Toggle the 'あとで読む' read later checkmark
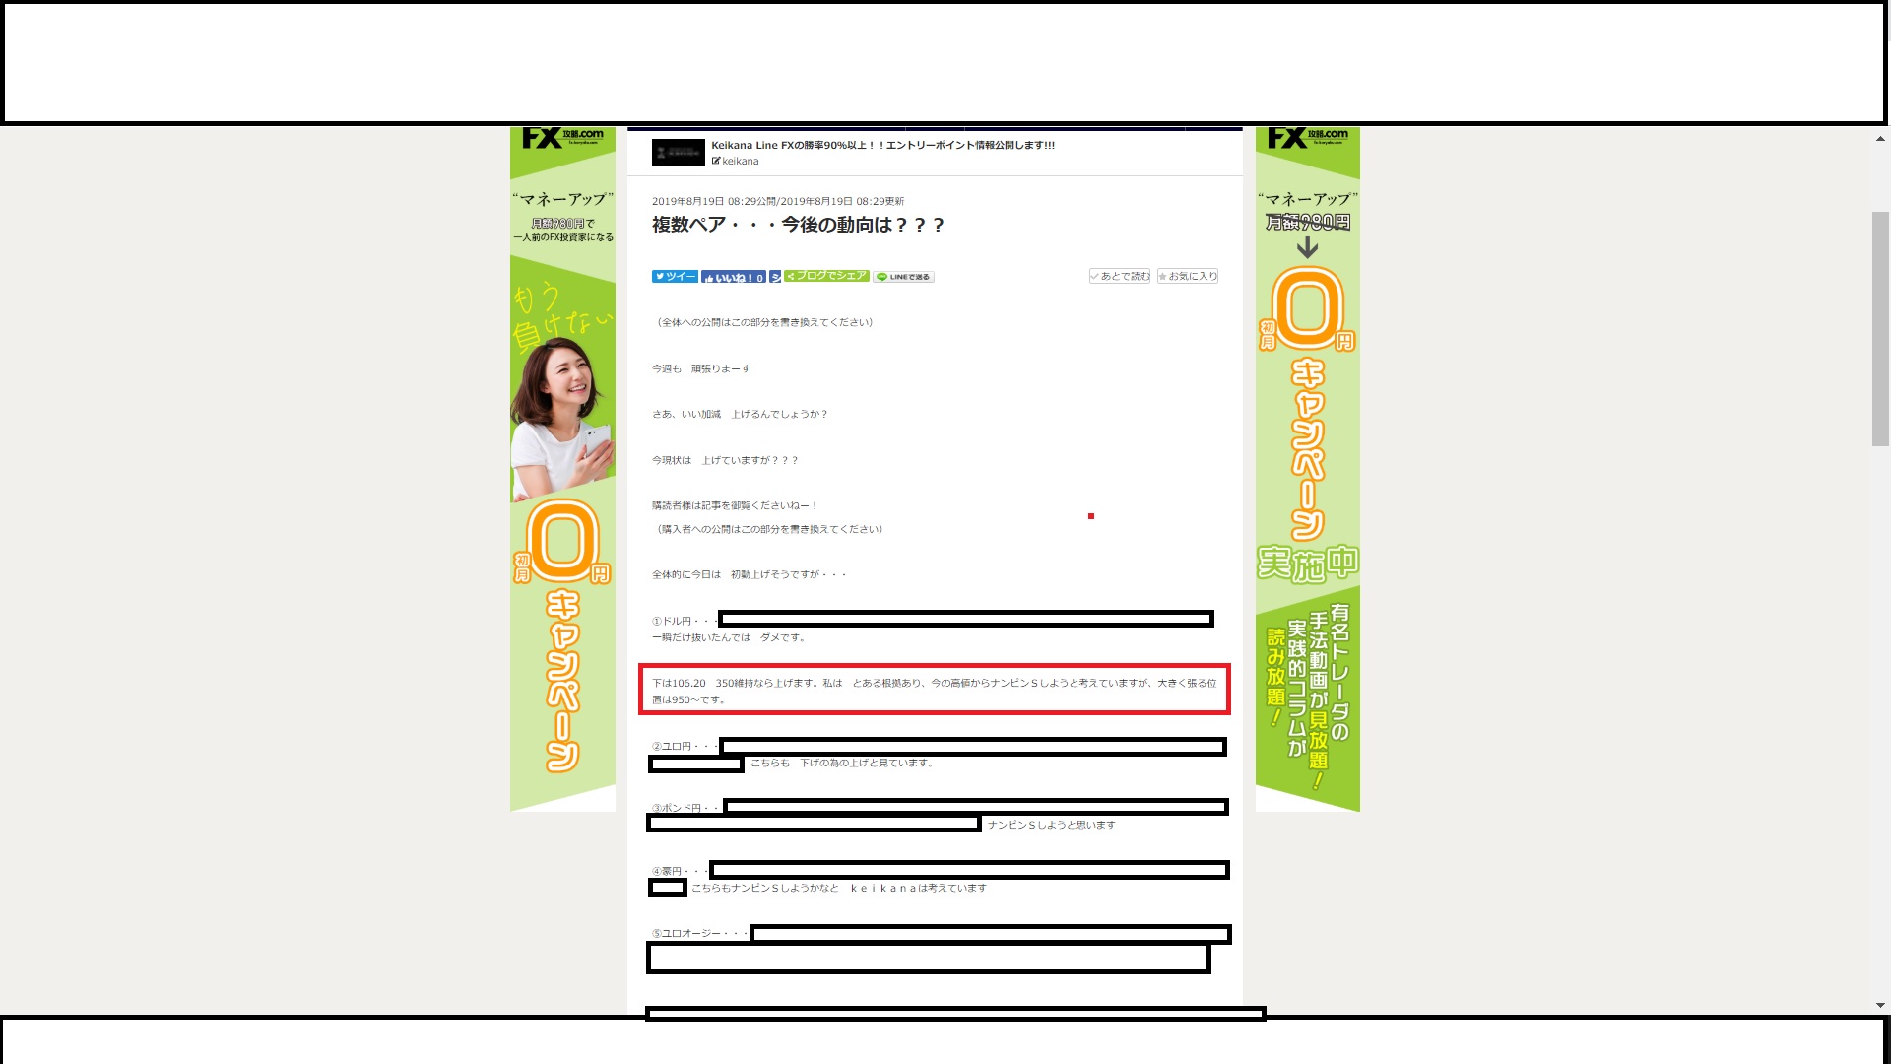The height and width of the screenshot is (1064, 1891). click(x=1120, y=276)
